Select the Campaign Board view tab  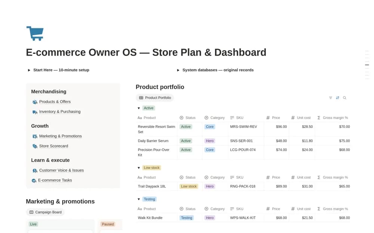(x=45, y=212)
